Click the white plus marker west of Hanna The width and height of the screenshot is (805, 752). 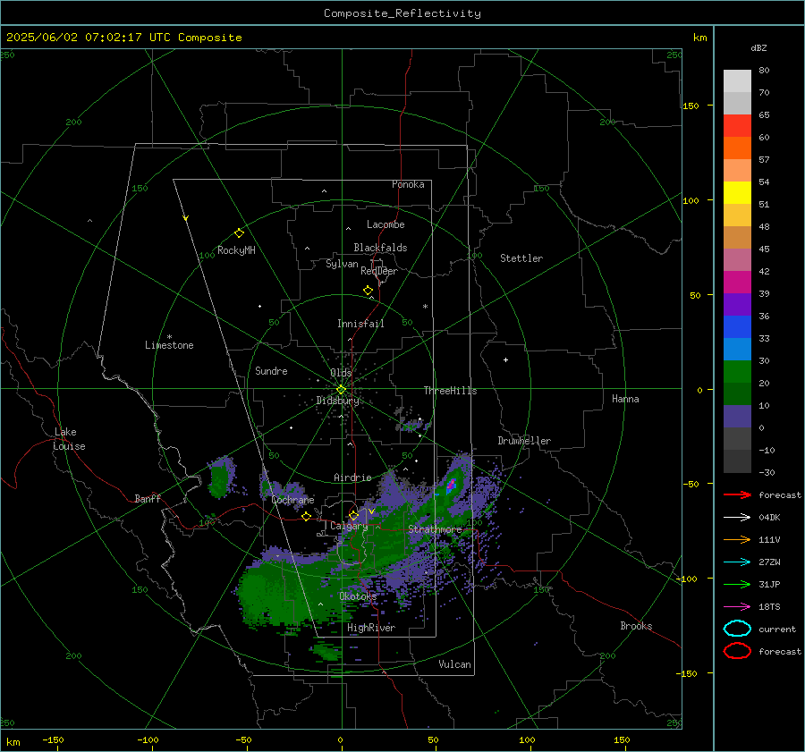[x=505, y=359]
